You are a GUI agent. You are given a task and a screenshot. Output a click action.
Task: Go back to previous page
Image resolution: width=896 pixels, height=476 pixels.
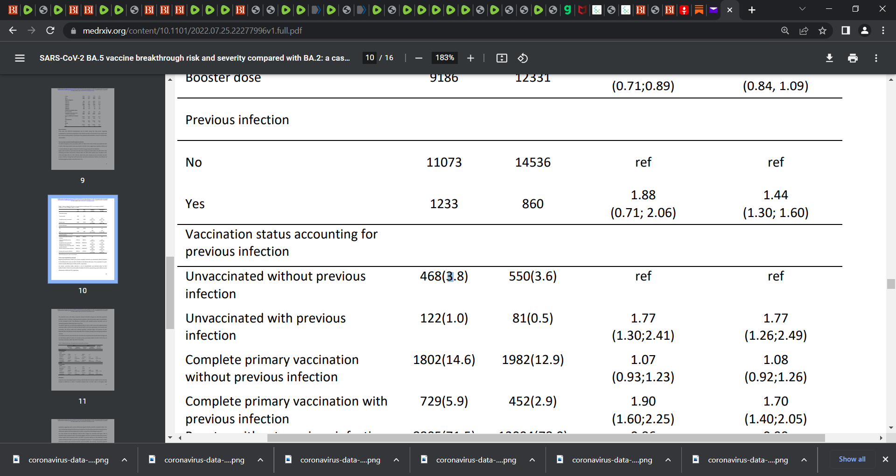(x=13, y=30)
